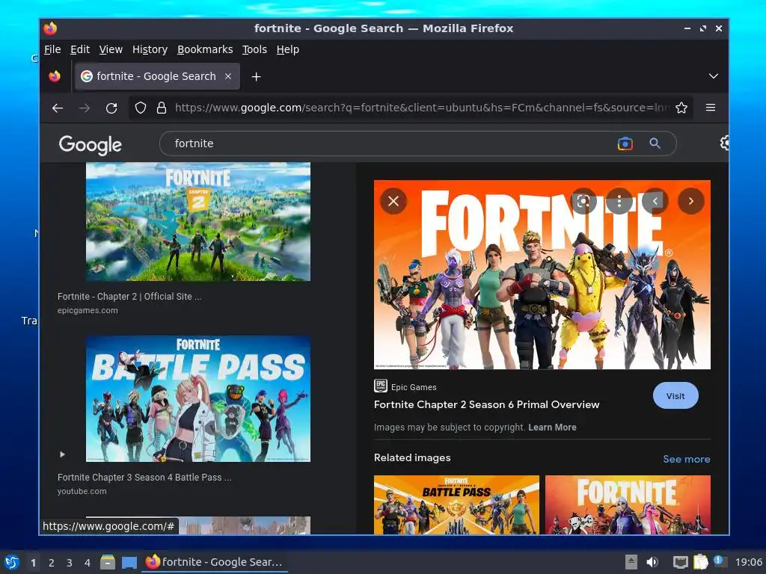Click the 19:06 clock

749,562
